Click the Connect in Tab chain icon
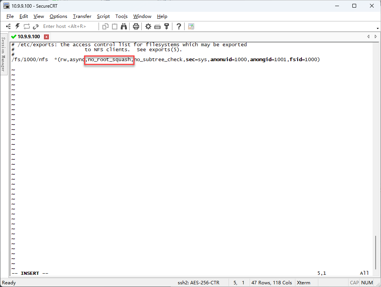The image size is (381, 287). 36,26
